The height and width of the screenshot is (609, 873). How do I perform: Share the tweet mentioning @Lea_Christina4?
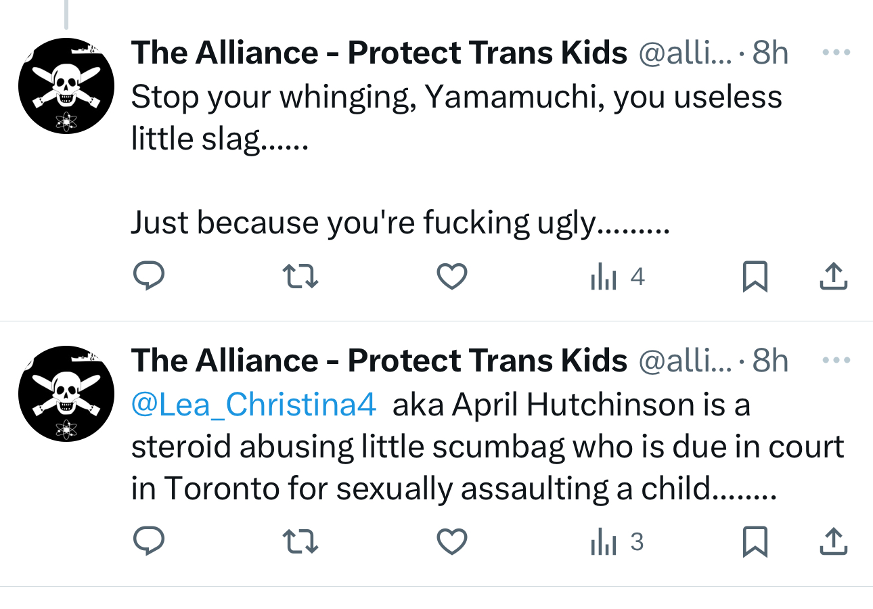pos(834,542)
